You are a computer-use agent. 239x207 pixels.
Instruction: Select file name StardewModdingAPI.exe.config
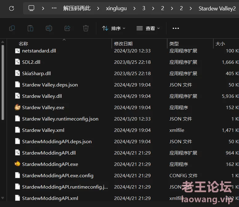coord(58,175)
